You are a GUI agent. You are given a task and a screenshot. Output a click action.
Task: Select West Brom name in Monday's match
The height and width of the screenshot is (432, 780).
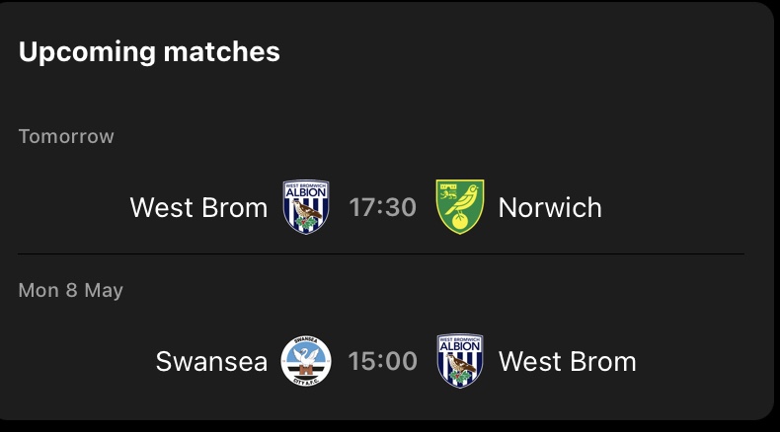coord(567,362)
